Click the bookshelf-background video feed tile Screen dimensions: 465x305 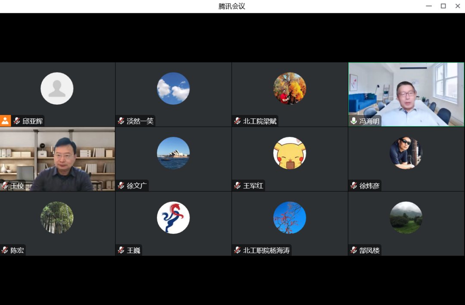(x=57, y=159)
